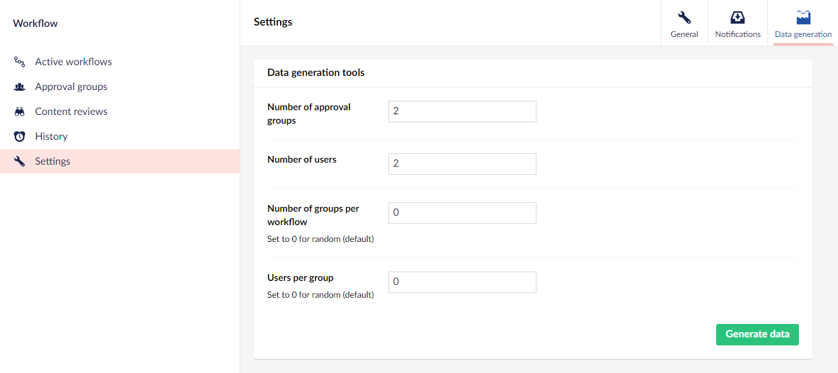The height and width of the screenshot is (373, 838).
Task: Click the Number of approval groups label
Action: pos(309,114)
